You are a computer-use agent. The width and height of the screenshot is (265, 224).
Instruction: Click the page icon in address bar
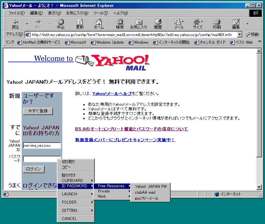click(28, 34)
